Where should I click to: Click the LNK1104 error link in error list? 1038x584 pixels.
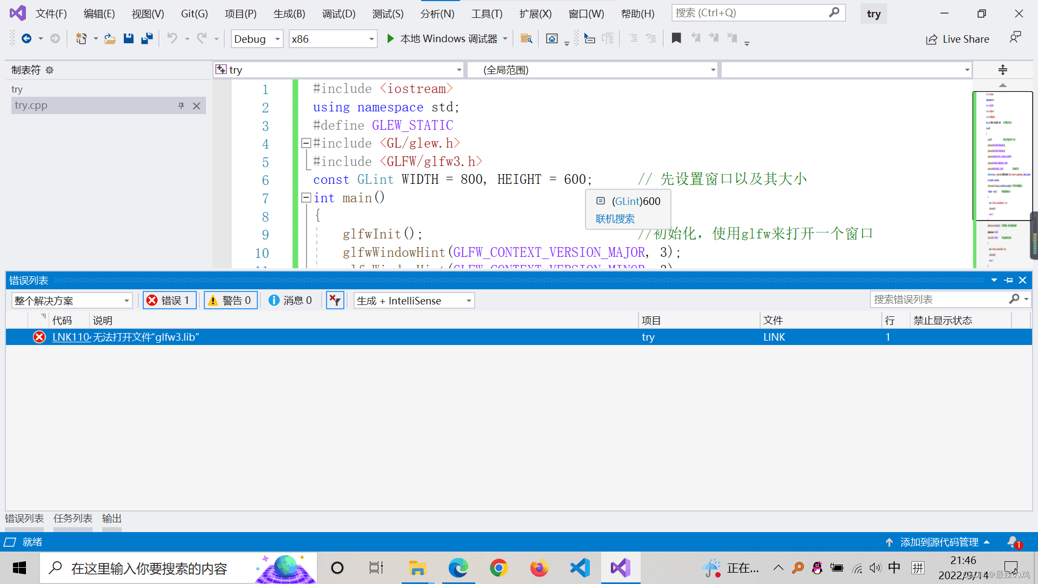click(69, 336)
